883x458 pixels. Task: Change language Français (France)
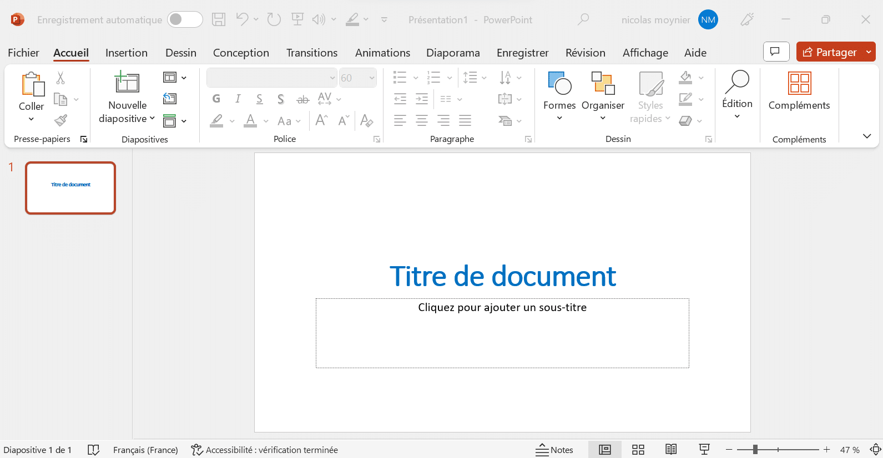click(145, 450)
